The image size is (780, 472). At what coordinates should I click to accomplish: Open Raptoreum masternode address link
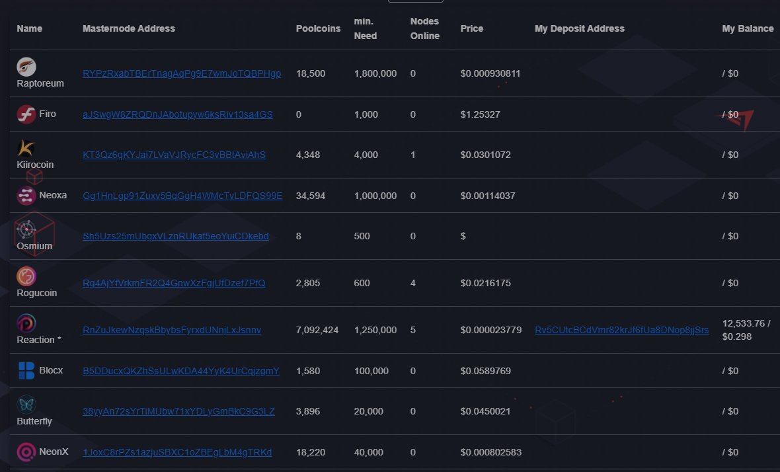182,73
